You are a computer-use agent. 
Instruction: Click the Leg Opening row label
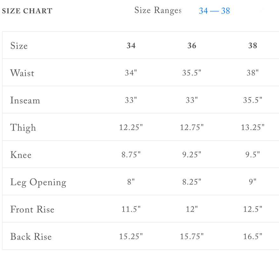(38, 182)
